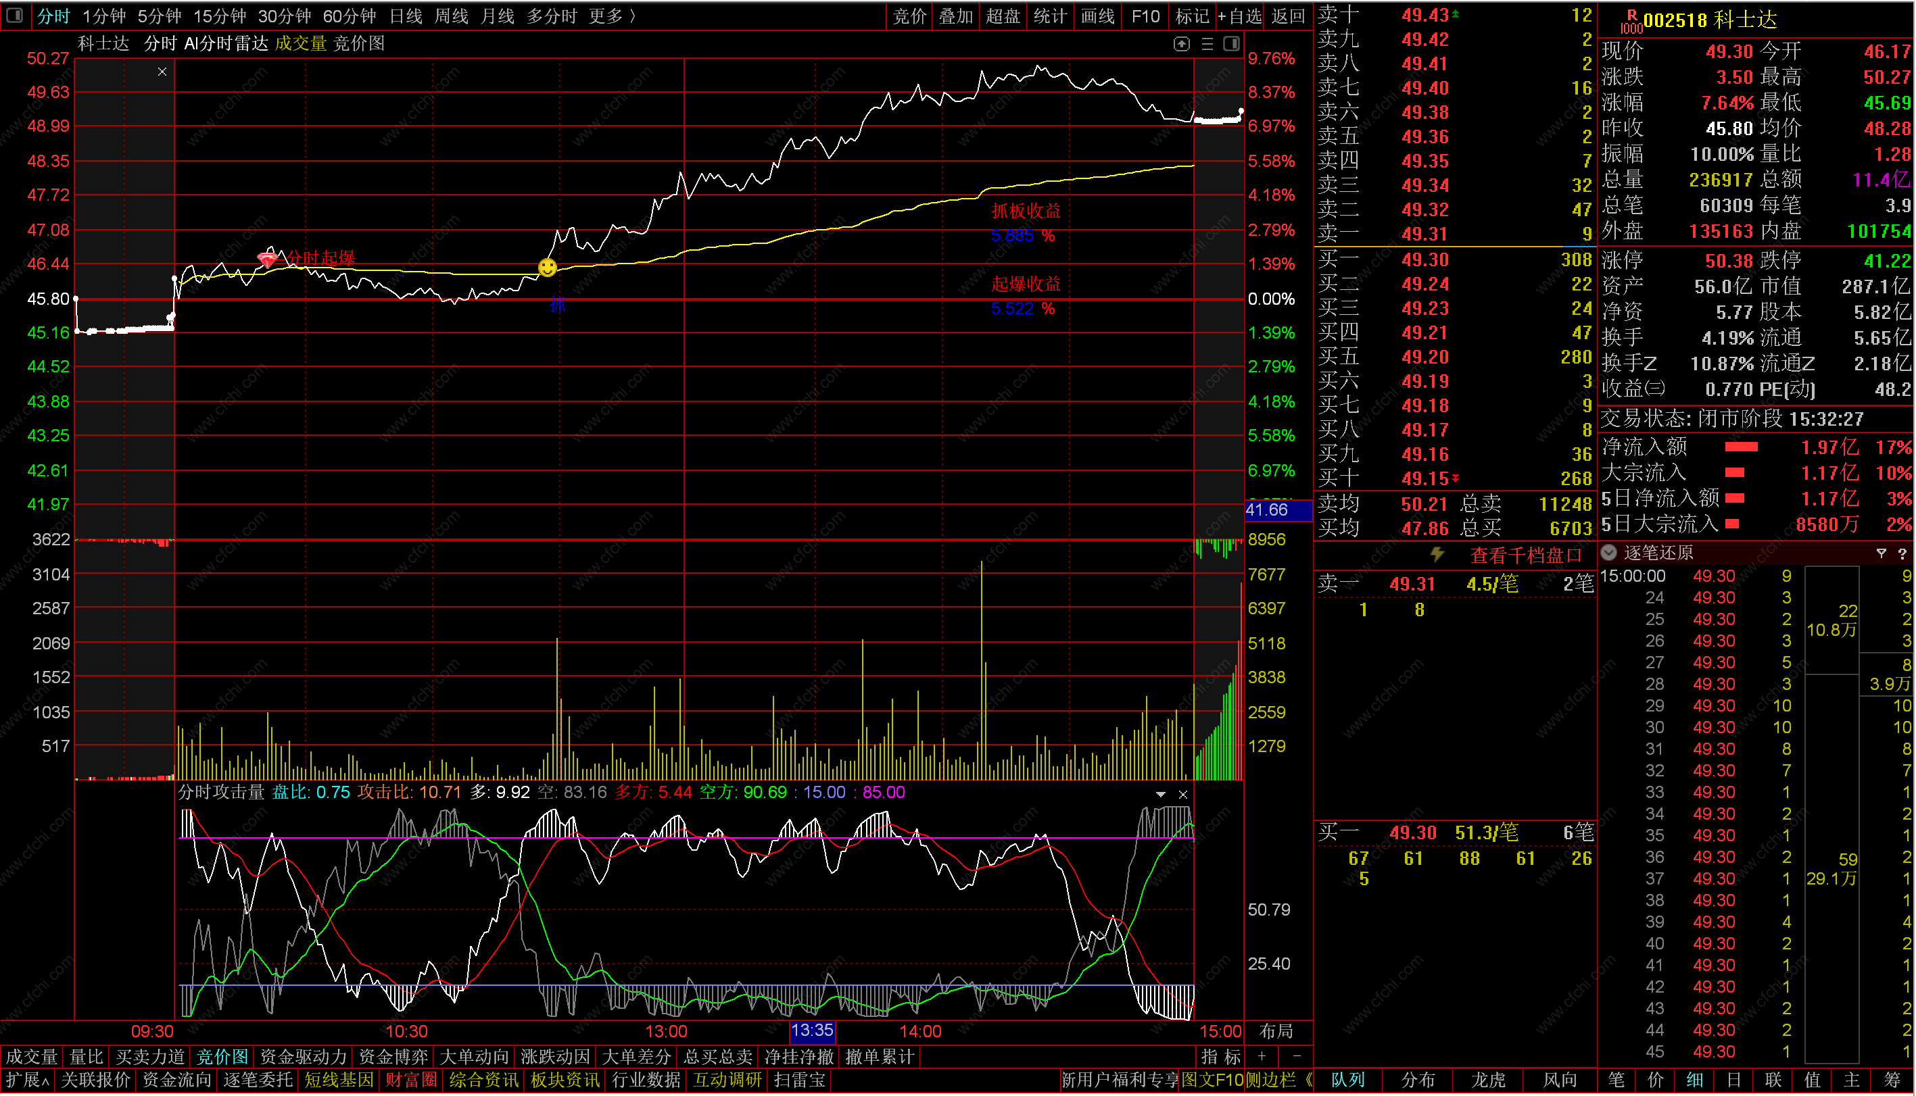Open the 查看千档盘口 link
Screen dimensions: 1916x1096
pos(1526,555)
